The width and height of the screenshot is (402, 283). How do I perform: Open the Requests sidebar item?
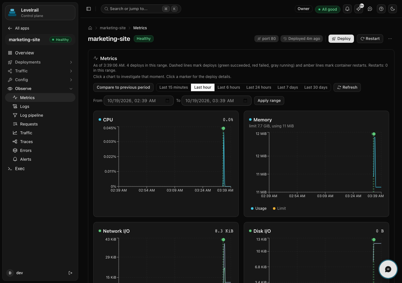(x=40, y=124)
